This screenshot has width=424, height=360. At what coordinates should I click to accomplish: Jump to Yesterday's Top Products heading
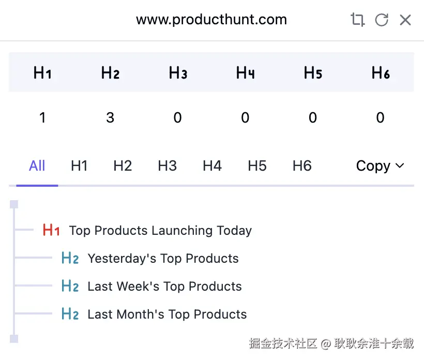(163, 259)
